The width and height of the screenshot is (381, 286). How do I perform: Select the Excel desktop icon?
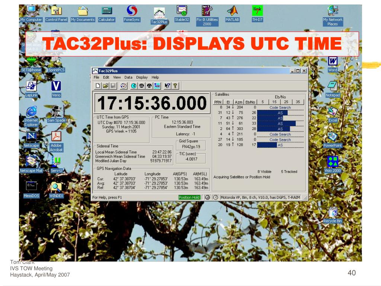point(333,115)
